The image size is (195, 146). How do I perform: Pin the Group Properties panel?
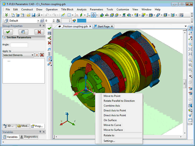pyautogui.click(x=40, y=26)
